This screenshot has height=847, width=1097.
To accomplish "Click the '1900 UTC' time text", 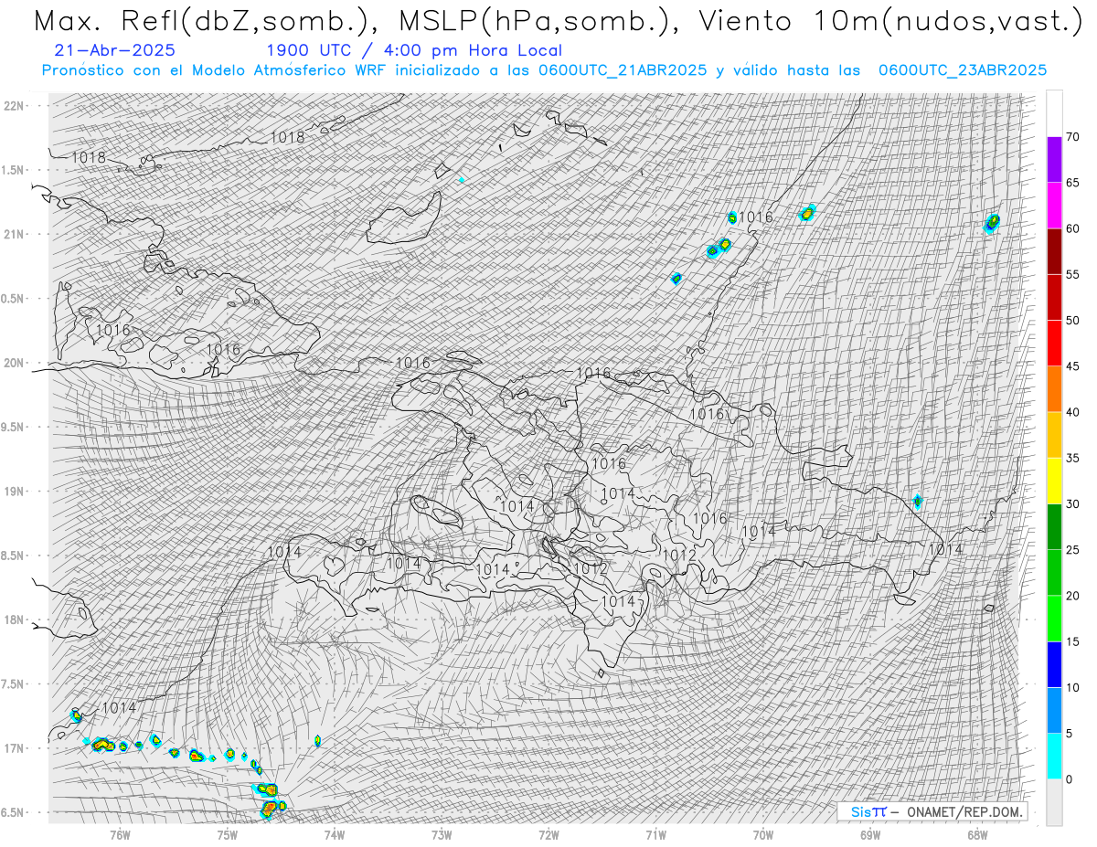I will point(311,50).
